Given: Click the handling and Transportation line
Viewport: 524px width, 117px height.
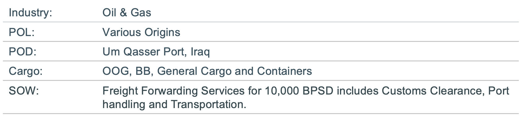Looking at the screenshot, I should tap(174, 104).
